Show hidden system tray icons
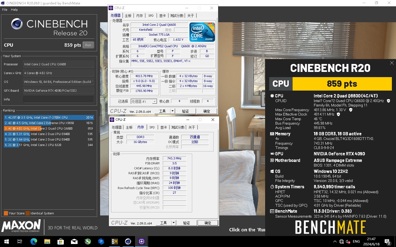The image size is (396, 247). click(x=335, y=242)
